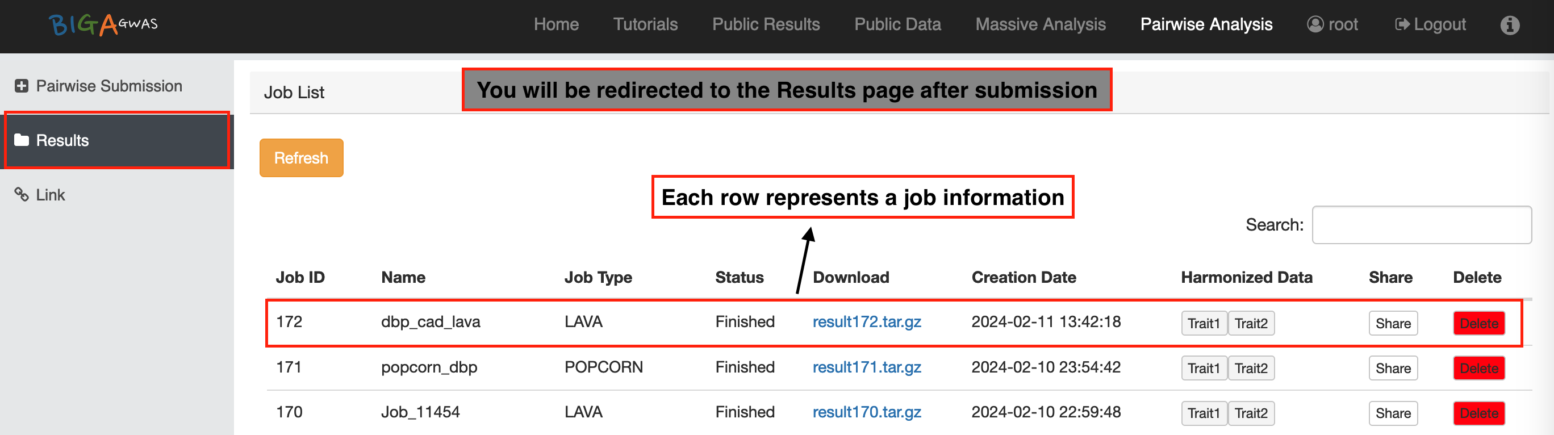
Task: Click the Pairwise Submission plus icon
Action: pos(22,86)
